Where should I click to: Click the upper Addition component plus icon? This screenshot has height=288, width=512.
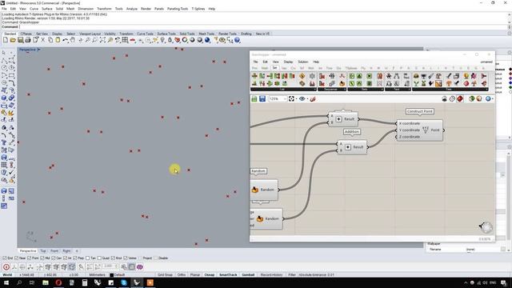click(x=338, y=119)
